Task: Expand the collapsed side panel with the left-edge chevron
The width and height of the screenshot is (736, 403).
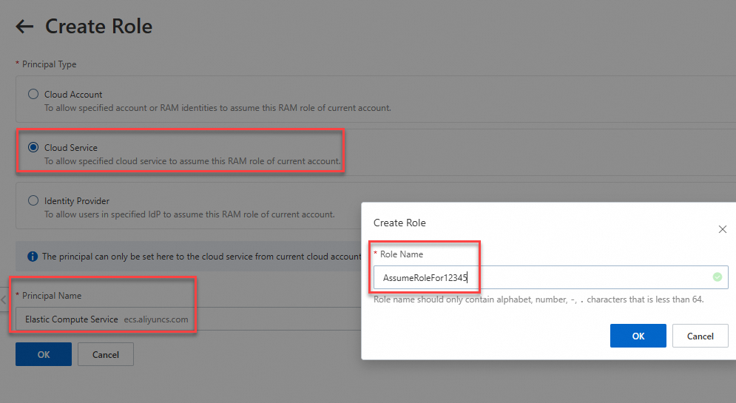Action: 3,299
